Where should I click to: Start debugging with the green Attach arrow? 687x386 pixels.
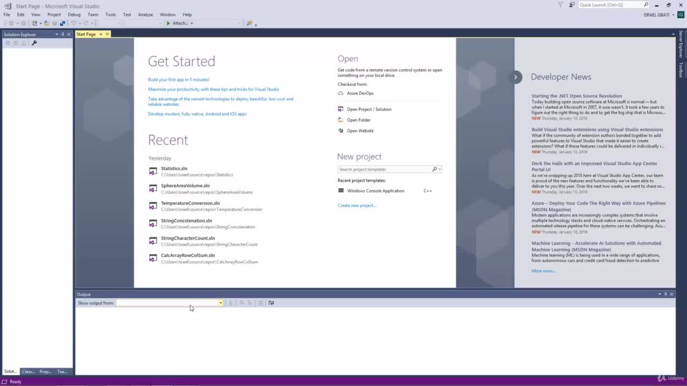tap(169, 23)
